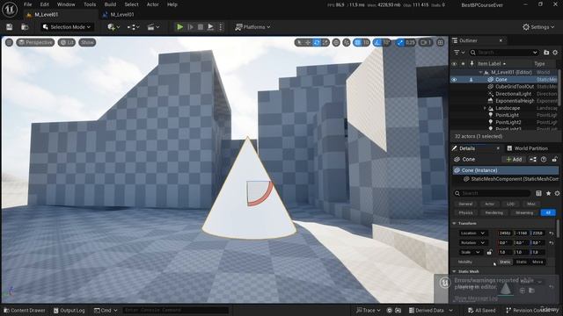
Task: Reset Location to default arrow
Action: 552,233
